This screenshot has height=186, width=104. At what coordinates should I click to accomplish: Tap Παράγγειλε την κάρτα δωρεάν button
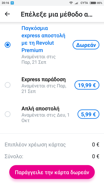click(52, 172)
